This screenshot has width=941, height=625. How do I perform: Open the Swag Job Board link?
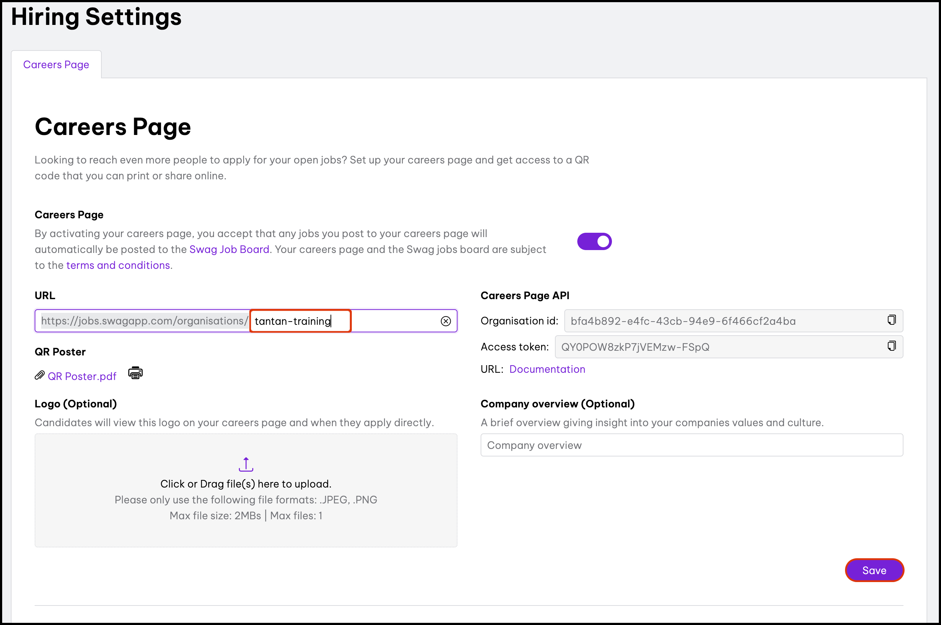[x=229, y=249]
